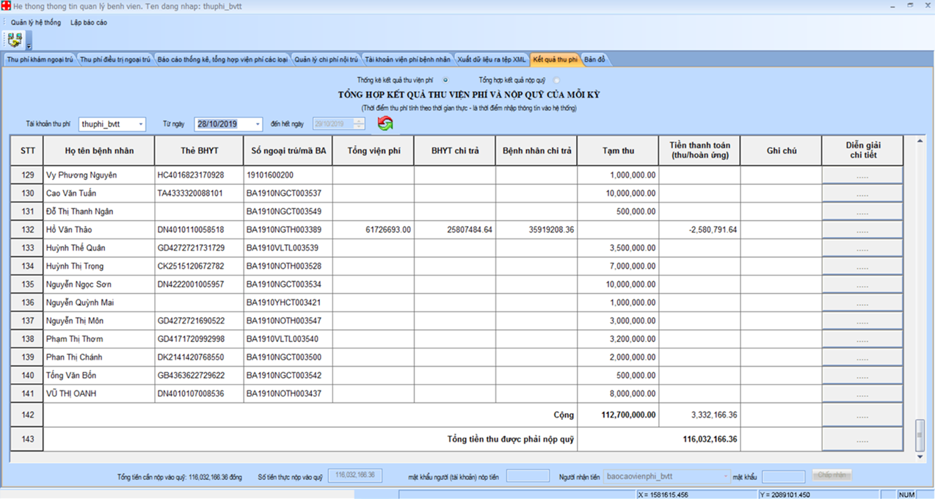
Task: Click the green refresh arrows icon
Action: click(385, 124)
